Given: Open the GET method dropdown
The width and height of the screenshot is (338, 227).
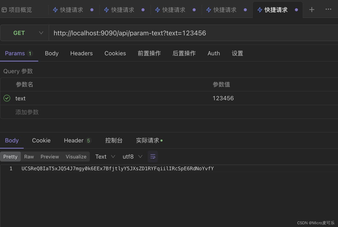Looking at the screenshot, I should 25,33.
